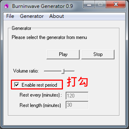Close the Burninwave Generator window
Image resolution: width=129 pixels, height=129 pixels.
click(116, 5)
